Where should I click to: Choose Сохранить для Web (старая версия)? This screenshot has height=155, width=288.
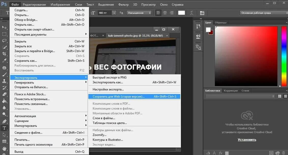pyautogui.click(x=134, y=97)
